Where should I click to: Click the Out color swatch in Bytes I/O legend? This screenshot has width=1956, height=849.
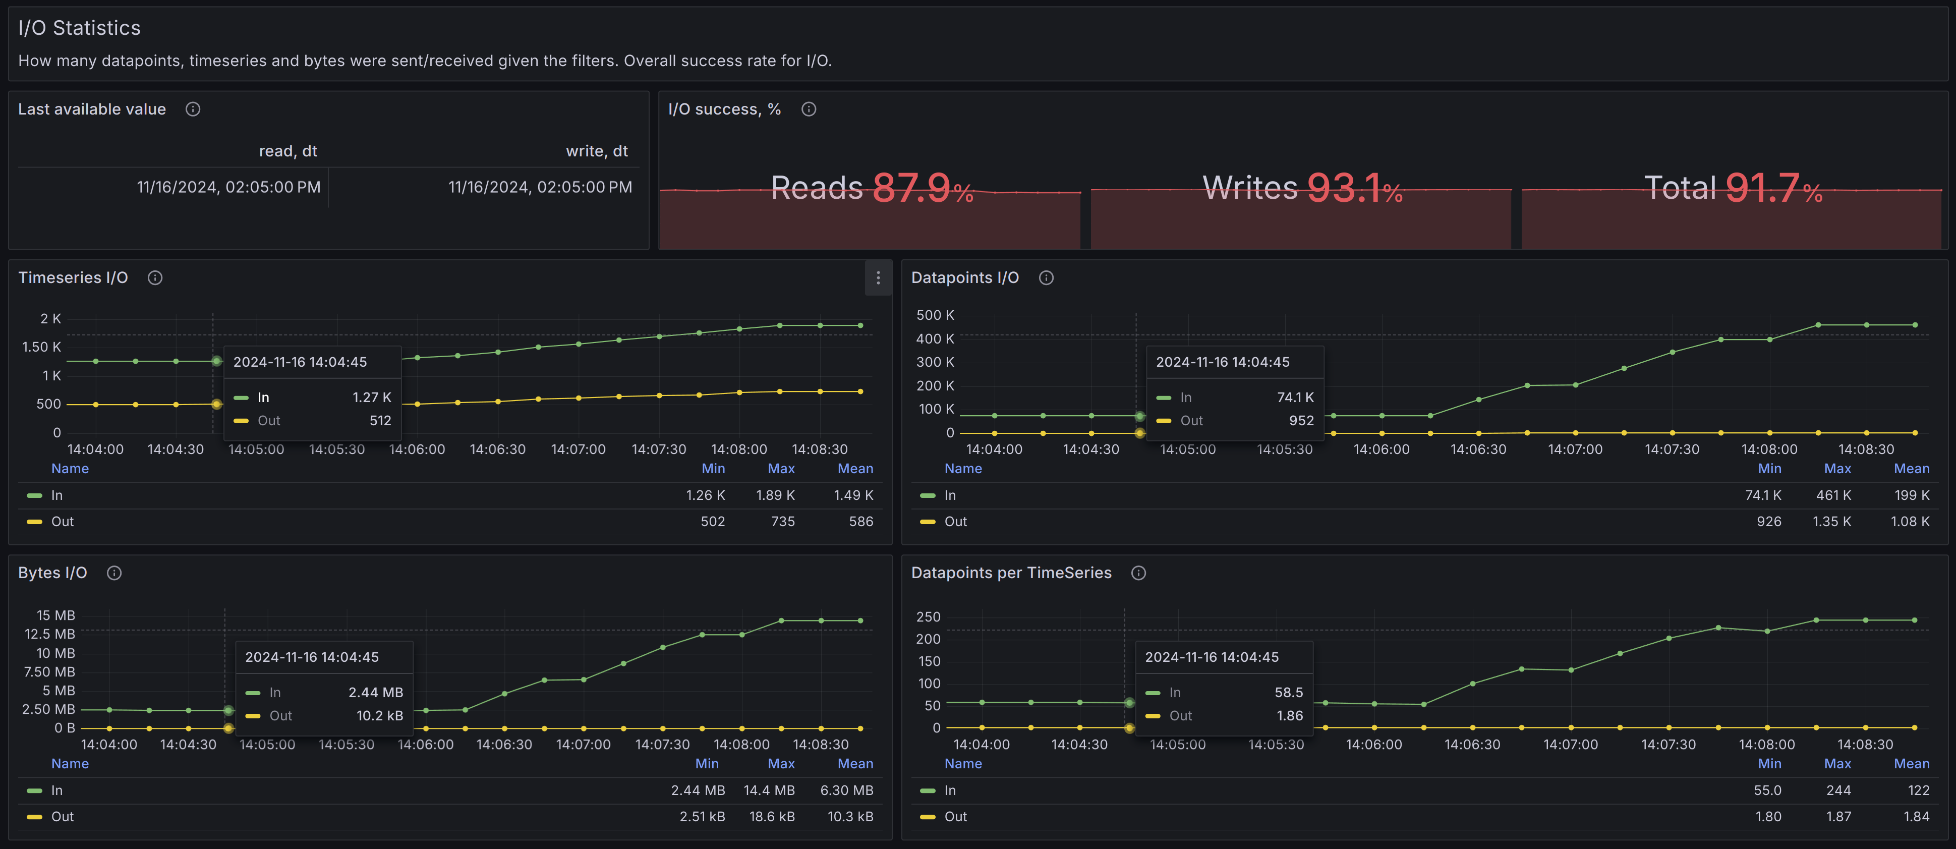point(34,817)
